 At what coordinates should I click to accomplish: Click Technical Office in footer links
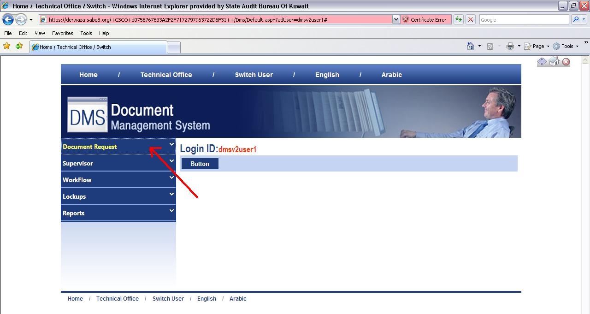pos(118,299)
